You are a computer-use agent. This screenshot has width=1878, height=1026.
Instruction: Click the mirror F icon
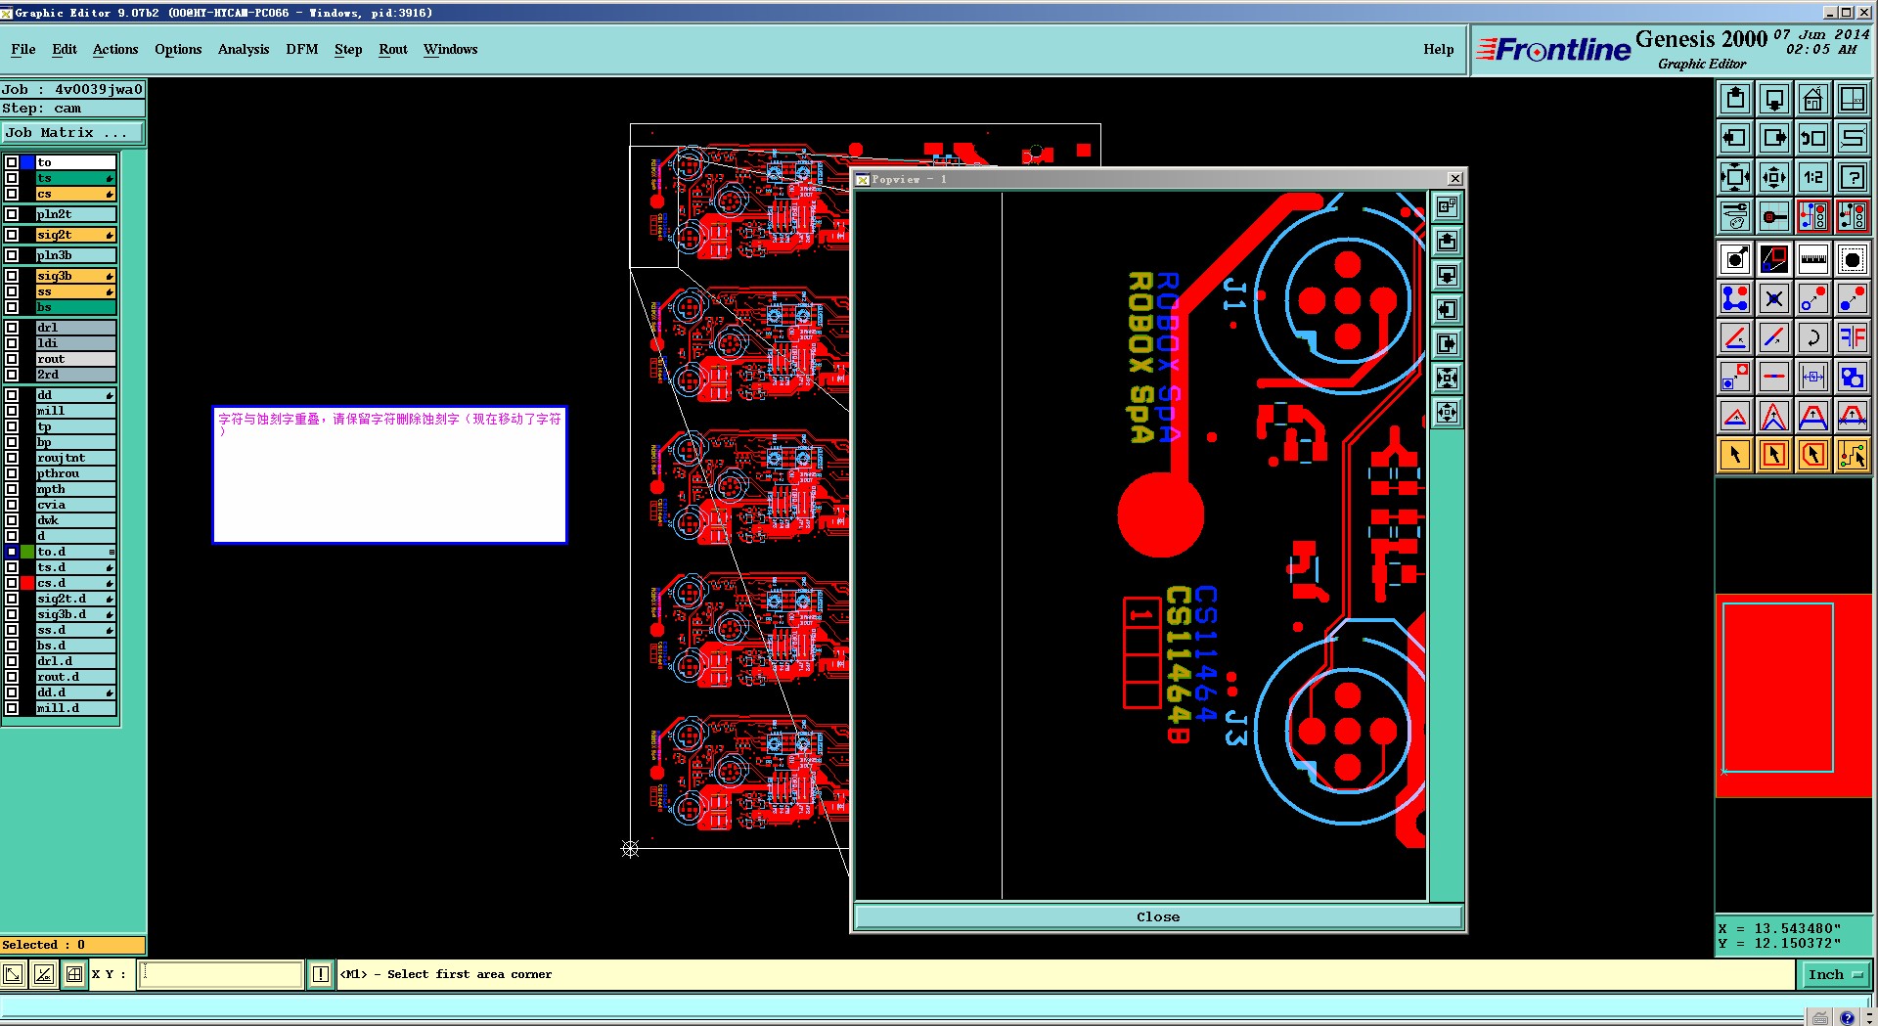[x=1853, y=337]
